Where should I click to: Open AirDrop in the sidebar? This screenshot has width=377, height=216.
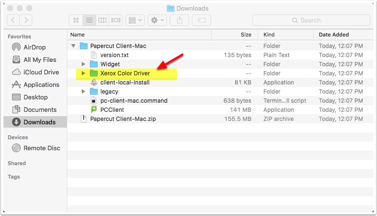coord(35,47)
